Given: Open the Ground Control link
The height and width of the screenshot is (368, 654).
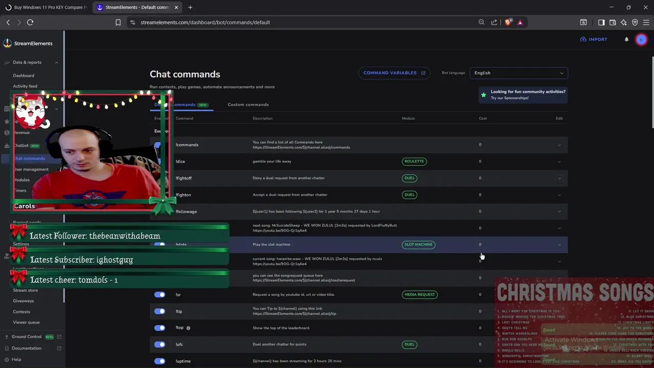Looking at the screenshot, I should point(27,337).
